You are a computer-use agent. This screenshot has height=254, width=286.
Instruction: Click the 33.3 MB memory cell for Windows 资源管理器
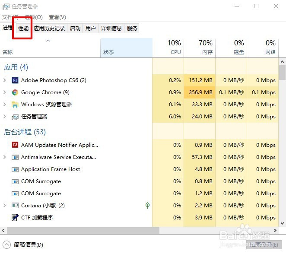[x=200, y=105]
